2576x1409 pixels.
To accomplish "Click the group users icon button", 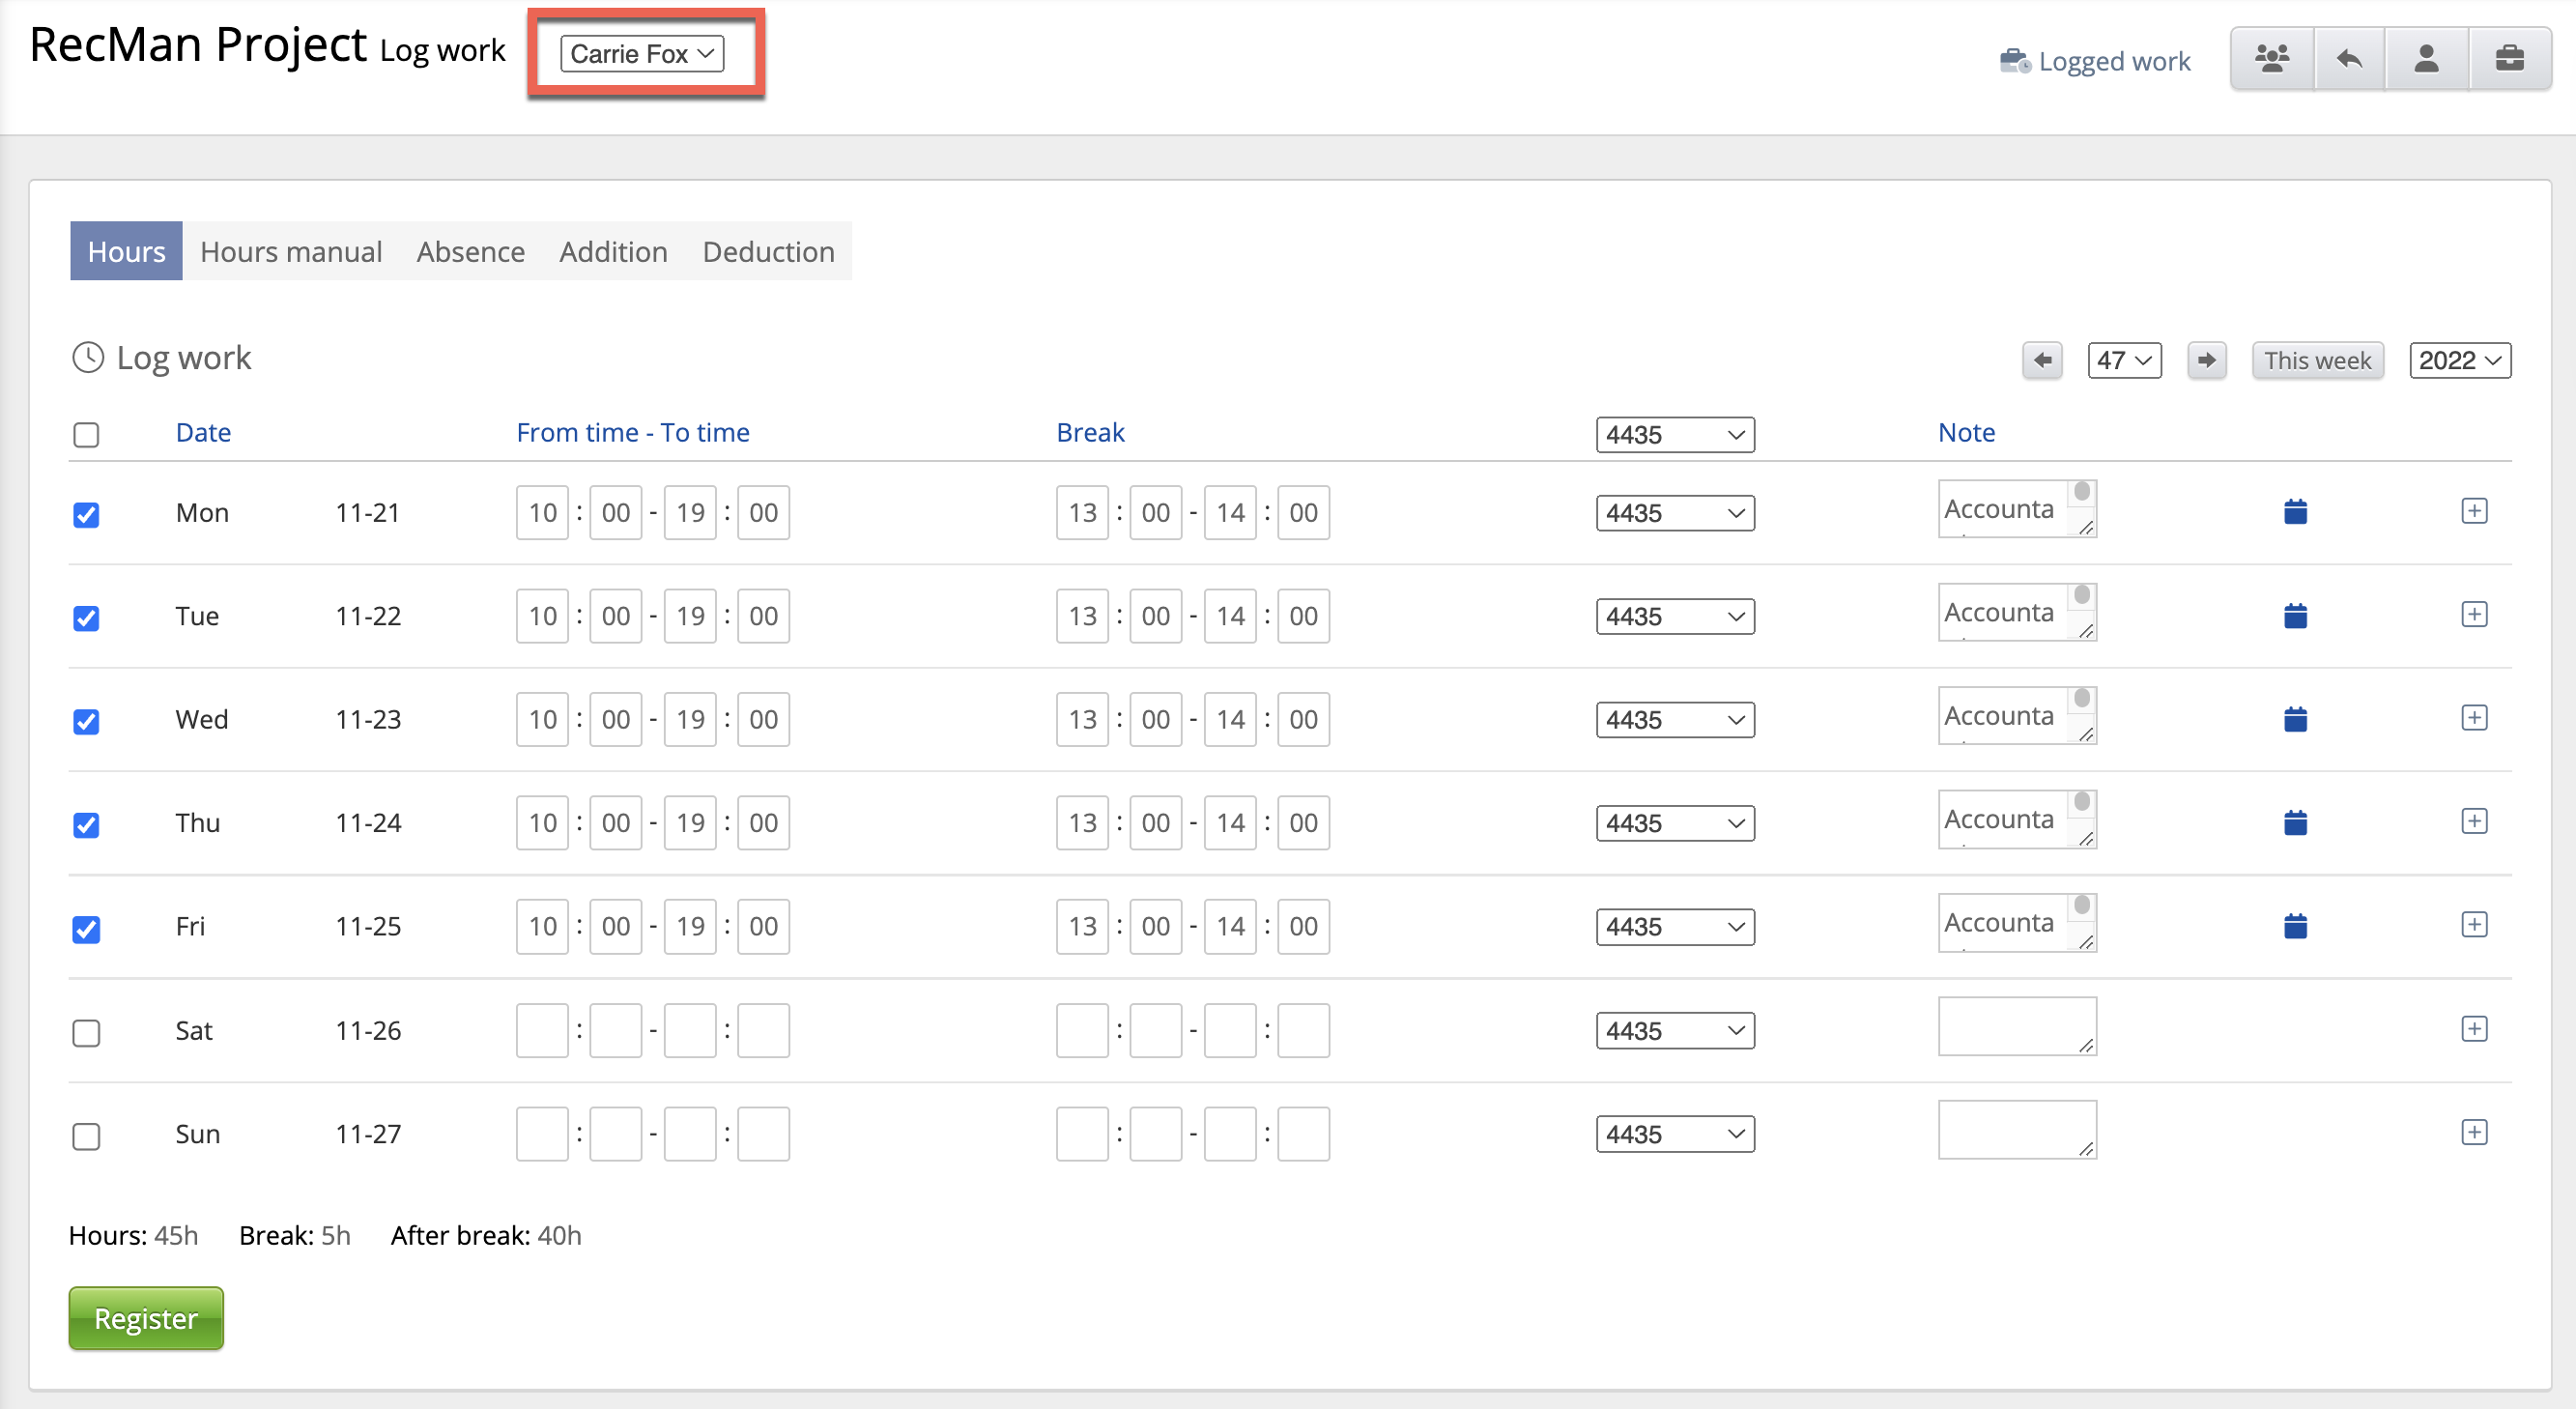I will tap(2271, 59).
